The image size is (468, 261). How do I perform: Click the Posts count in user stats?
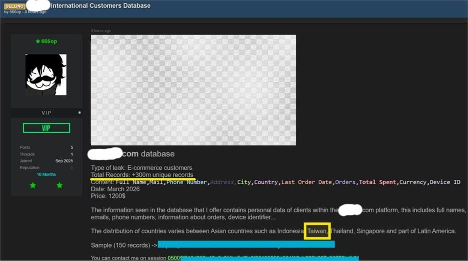(x=72, y=147)
